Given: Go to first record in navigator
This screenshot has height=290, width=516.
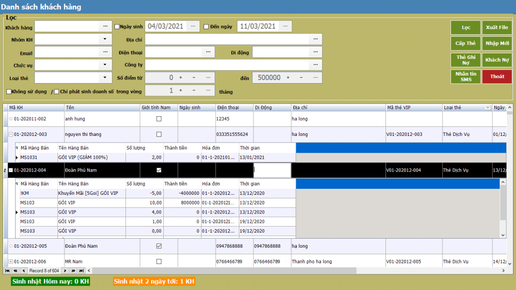Looking at the screenshot, I should tap(7, 271).
